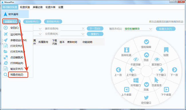
Task: Choose the 页尾 down-arrow icon
Action: [x=147, y=85]
